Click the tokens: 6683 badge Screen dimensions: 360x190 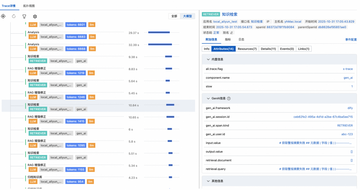pyautogui.click(x=76, y=37)
